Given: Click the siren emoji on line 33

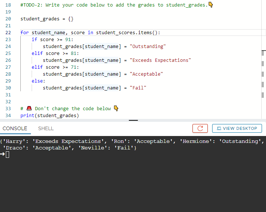Looking at the screenshot, I should [29, 108].
